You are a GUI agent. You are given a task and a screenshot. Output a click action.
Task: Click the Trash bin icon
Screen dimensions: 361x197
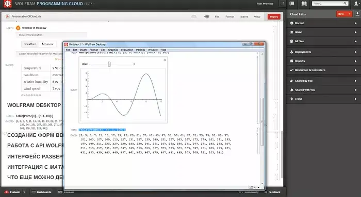coord(292,99)
